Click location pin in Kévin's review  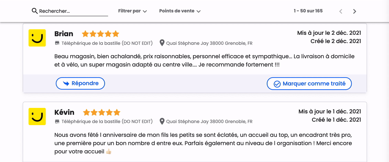tap(162, 121)
